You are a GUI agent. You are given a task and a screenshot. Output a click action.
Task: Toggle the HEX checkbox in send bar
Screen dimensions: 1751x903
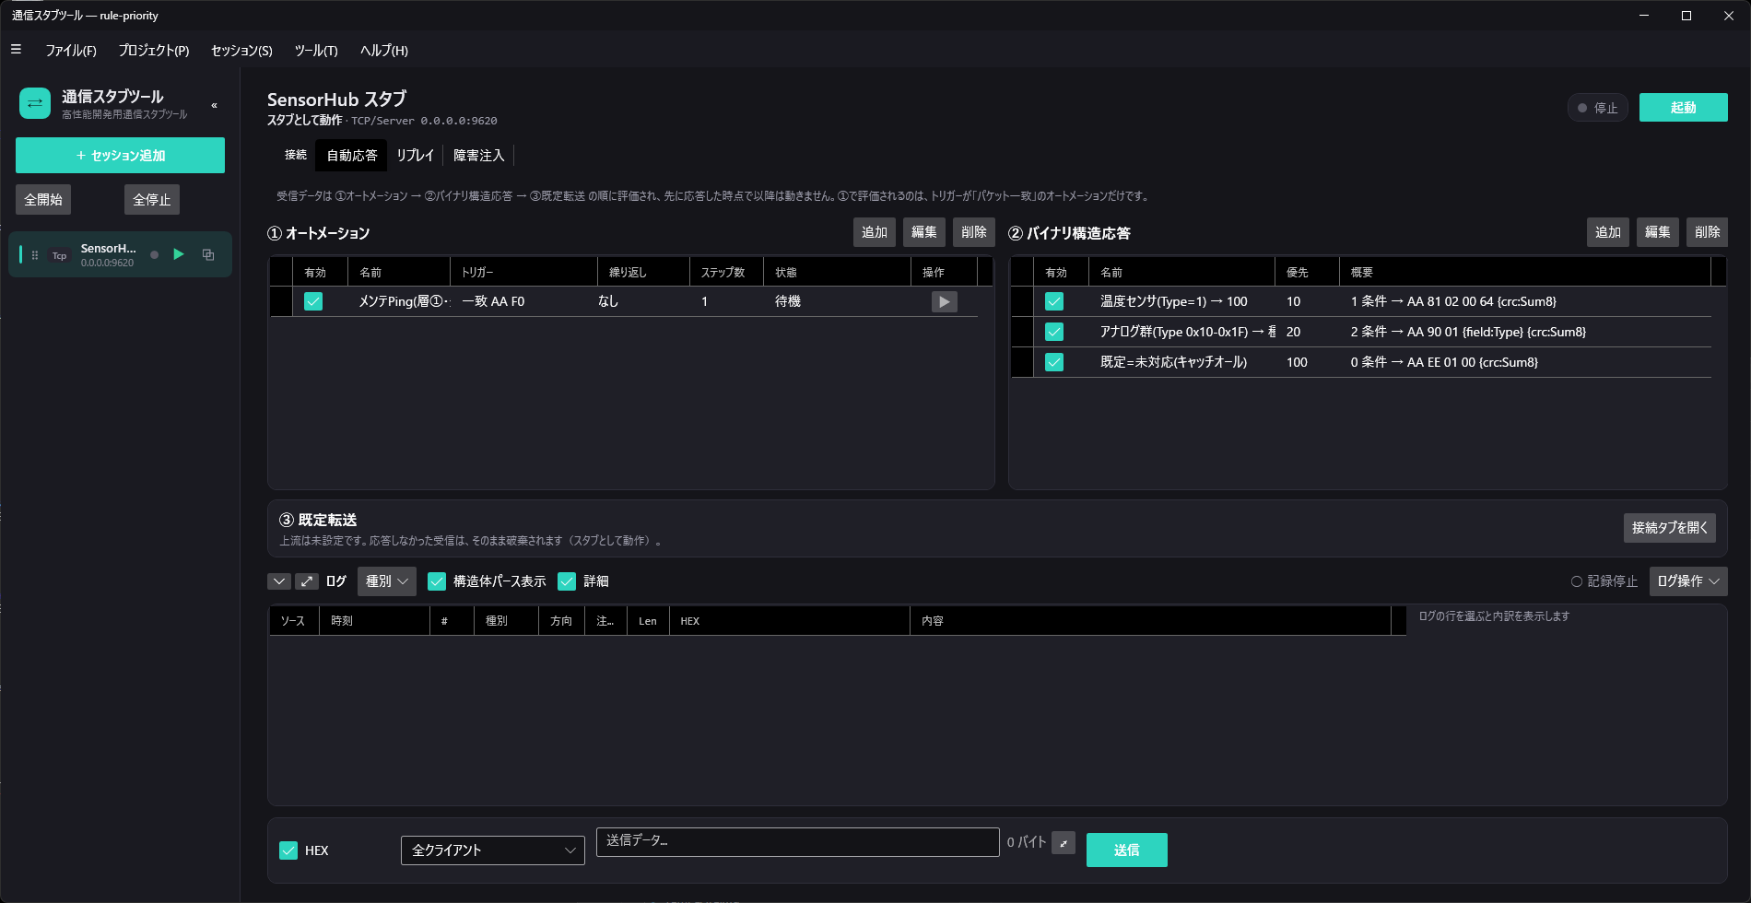(x=288, y=850)
